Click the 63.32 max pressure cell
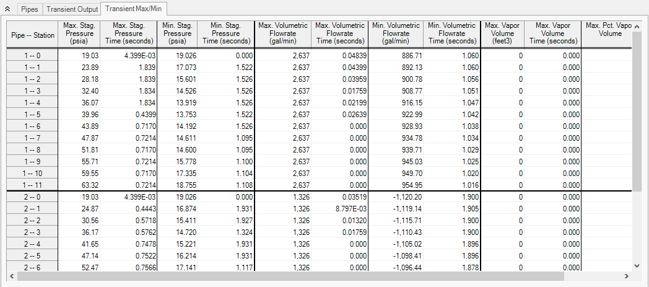This screenshot has width=649, height=287. point(78,184)
